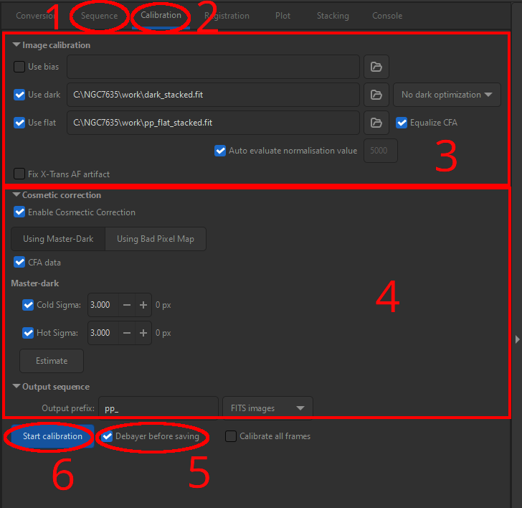Enable the Use bias checkbox

click(x=19, y=67)
